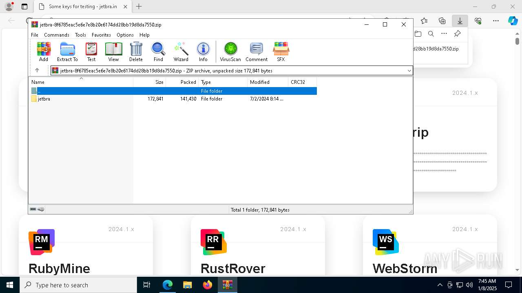Open the Find magnifier tool
This screenshot has width=522, height=293.
[x=158, y=52]
